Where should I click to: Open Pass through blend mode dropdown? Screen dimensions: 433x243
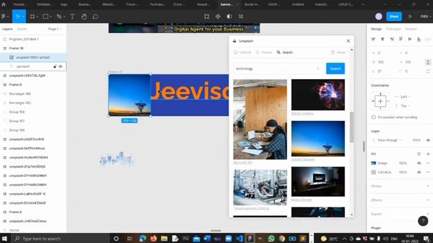tap(389, 140)
